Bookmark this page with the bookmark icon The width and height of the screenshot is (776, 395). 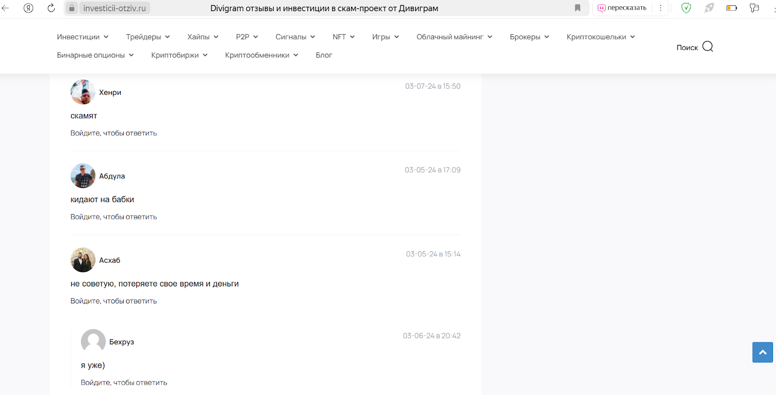tap(578, 8)
